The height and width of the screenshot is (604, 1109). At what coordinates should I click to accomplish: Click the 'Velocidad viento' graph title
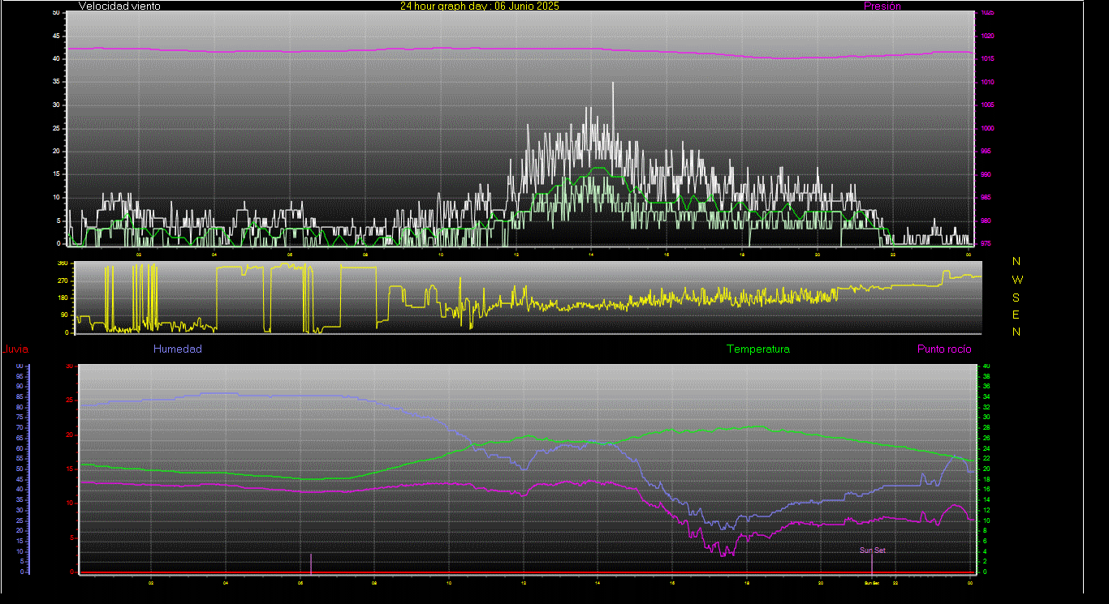point(119,6)
